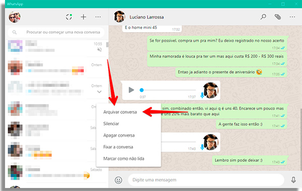This screenshot has height=191, width=302.
Task: Choose 'Fixar a conversa' option
Action: click(x=118, y=147)
